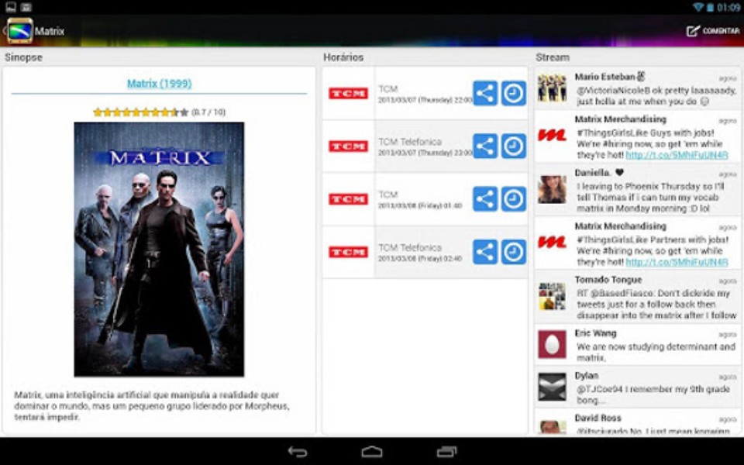
Task: Open Tornado Tongue's avatar
Action: point(552,296)
